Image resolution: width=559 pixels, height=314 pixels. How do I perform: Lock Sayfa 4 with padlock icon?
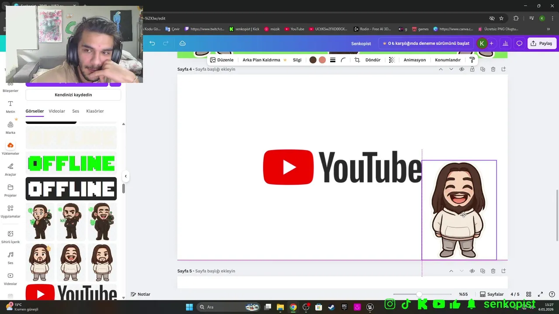[472, 69]
